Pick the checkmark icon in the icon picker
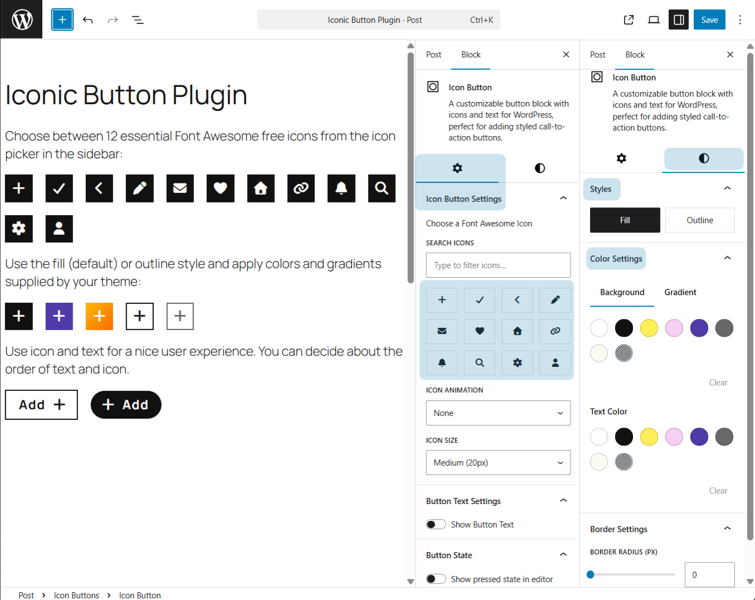Screen dimensions: 755x600 coord(480,300)
